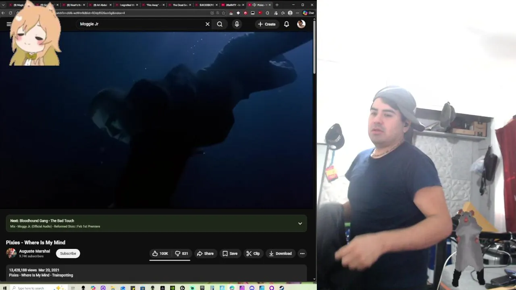
Task: Pause the video by clicking the player
Action: coord(156,121)
